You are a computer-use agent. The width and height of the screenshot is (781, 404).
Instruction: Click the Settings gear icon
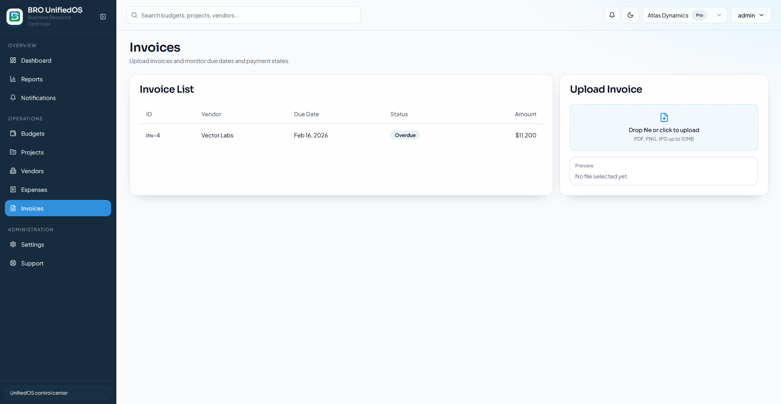coord(13,245)
